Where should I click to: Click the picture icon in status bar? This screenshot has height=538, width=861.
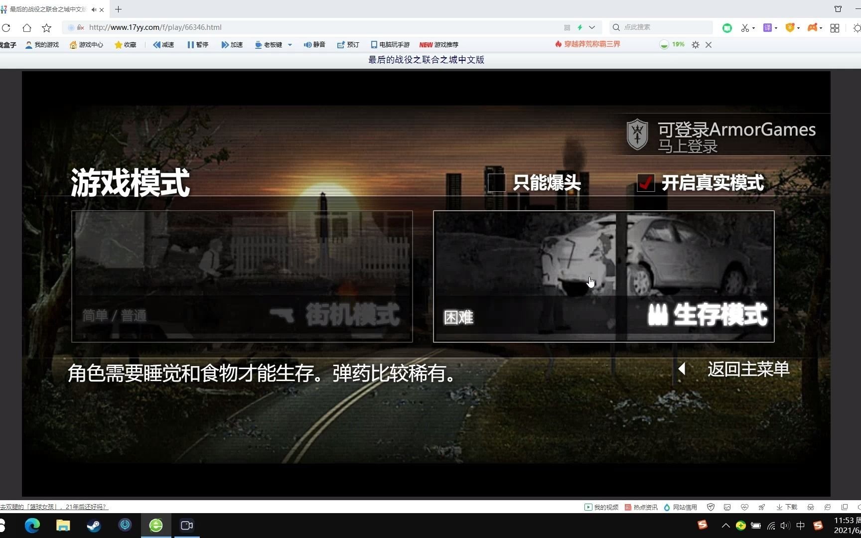(x=727, y=507)
